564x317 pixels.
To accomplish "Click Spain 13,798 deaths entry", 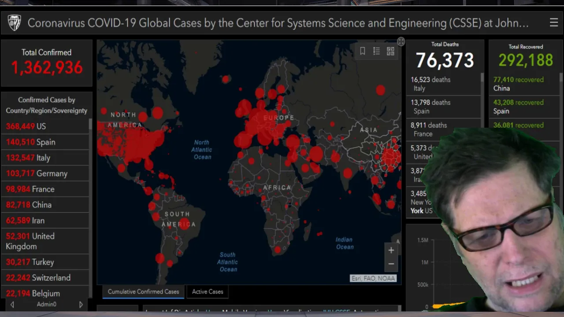I will click(443, 107).
